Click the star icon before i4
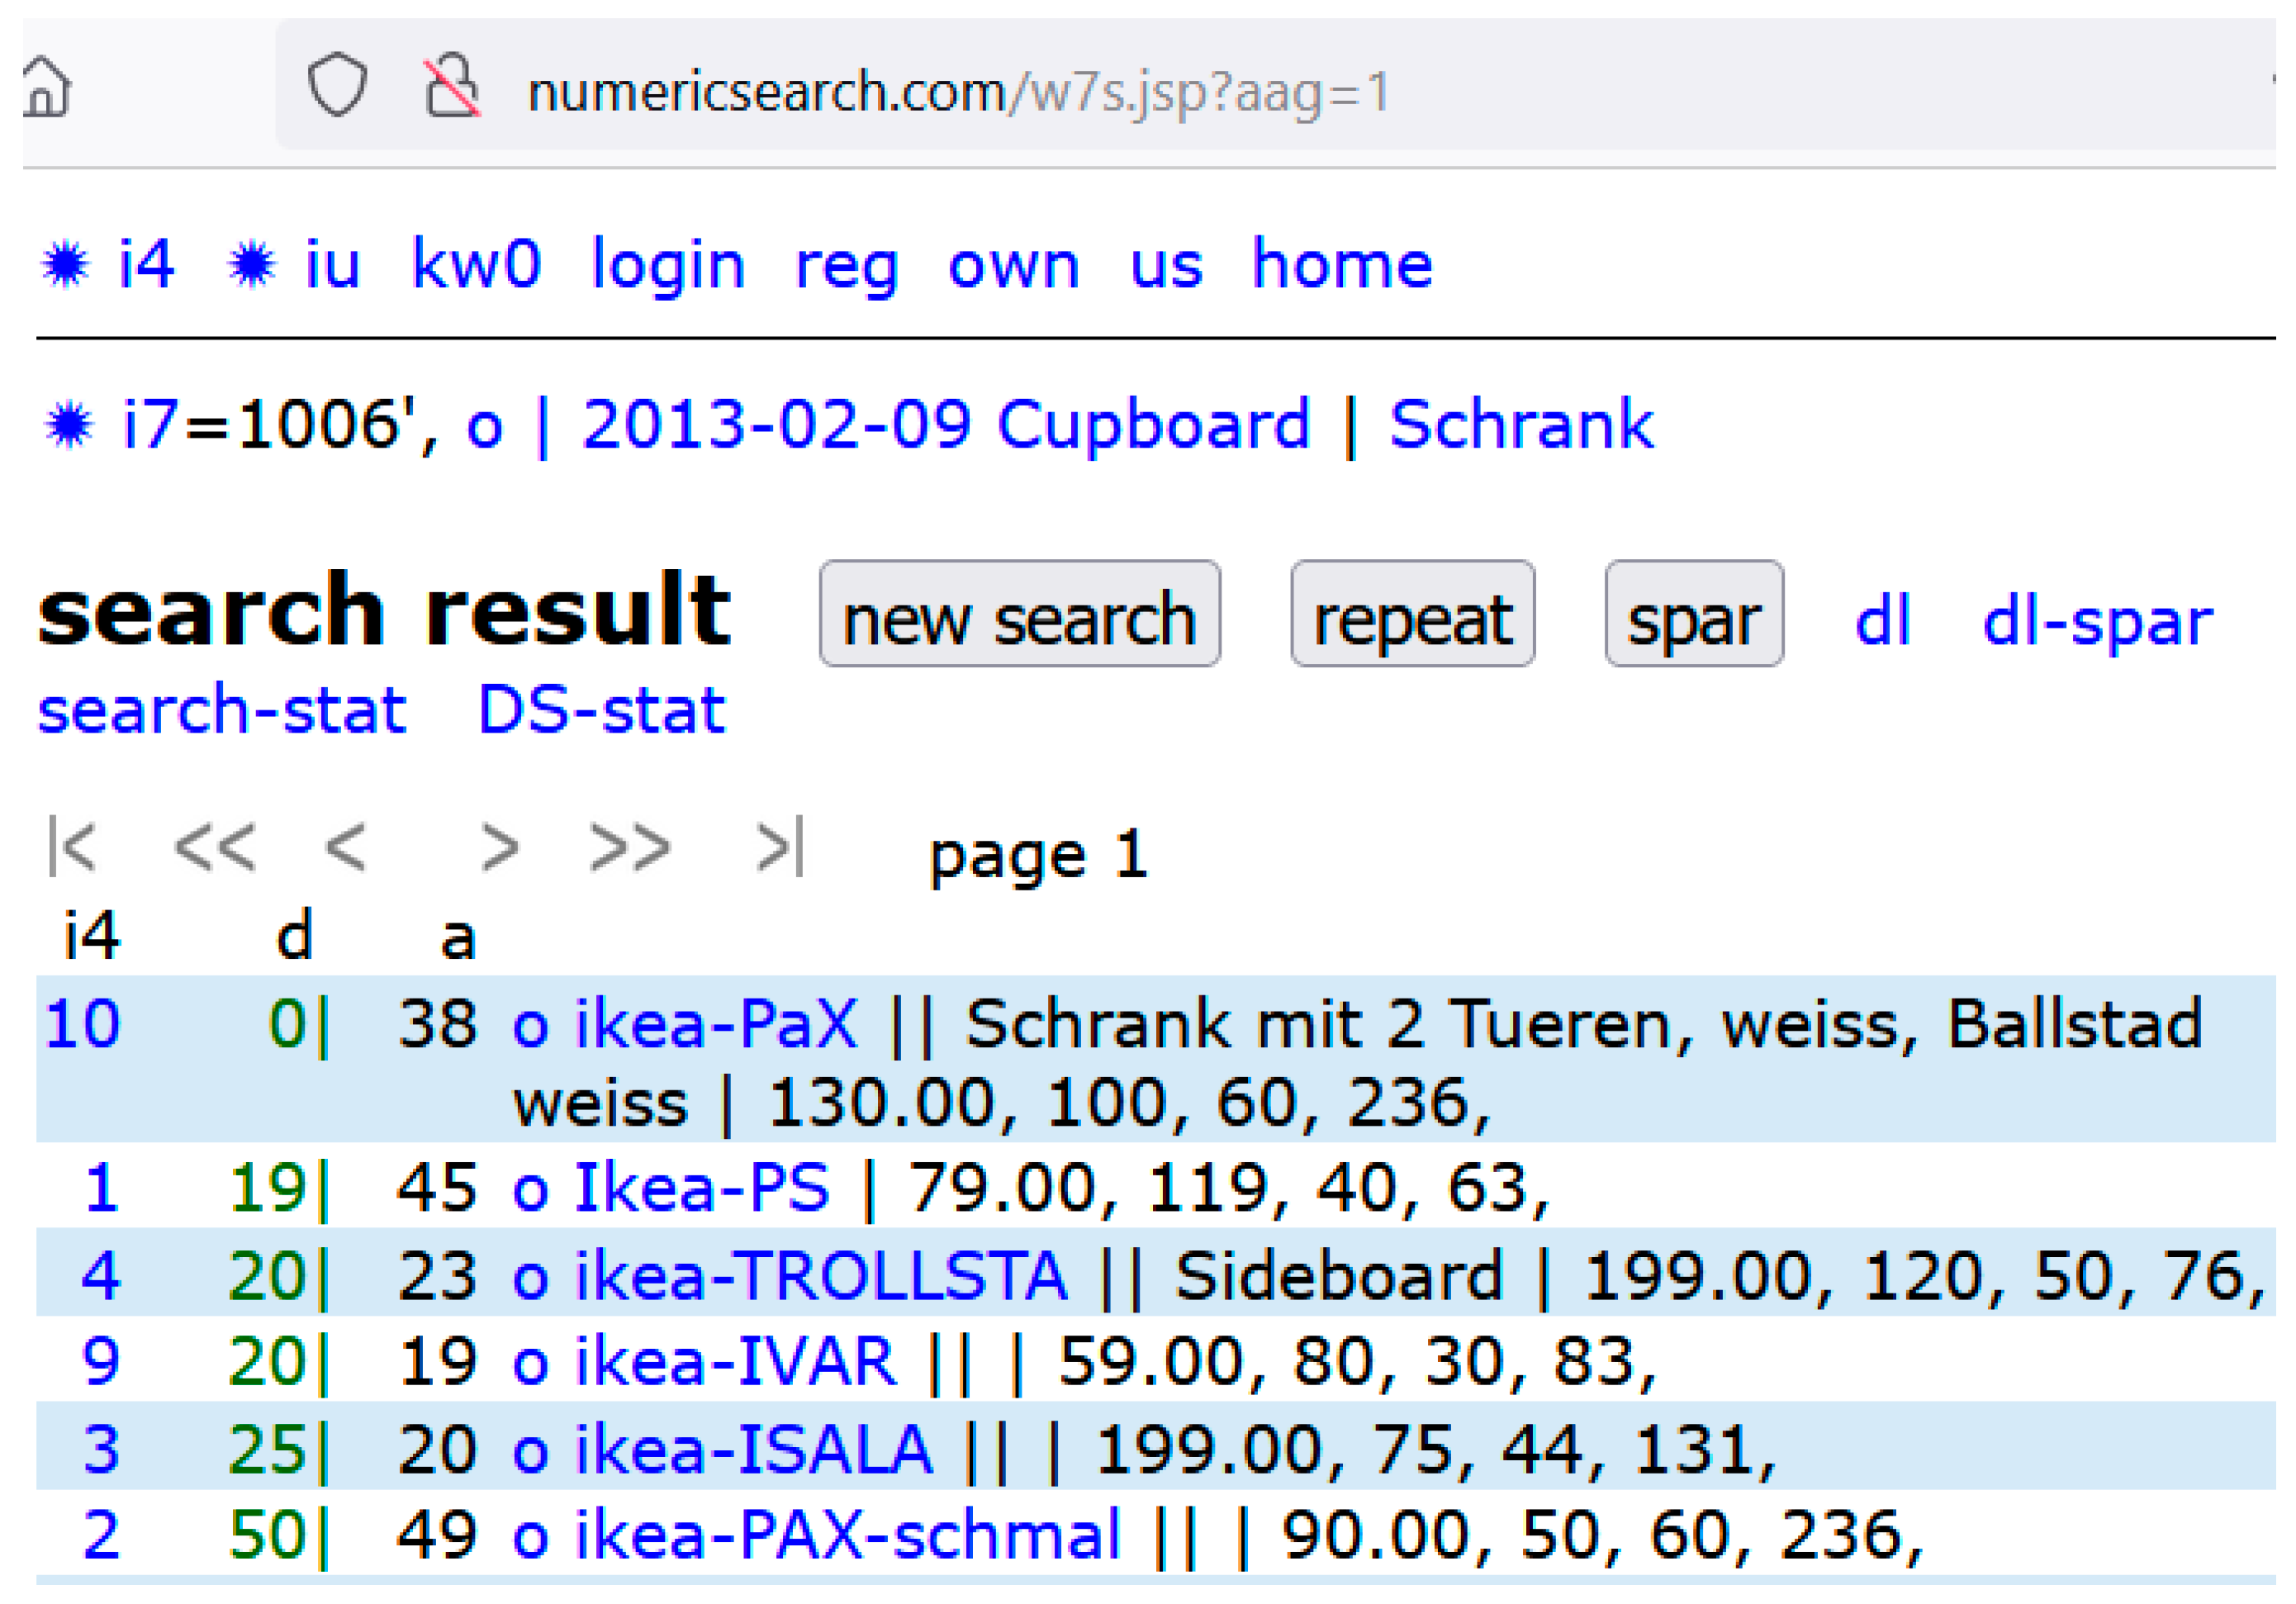Screen dimensions: 2296x1604 (x=66, y=266)
